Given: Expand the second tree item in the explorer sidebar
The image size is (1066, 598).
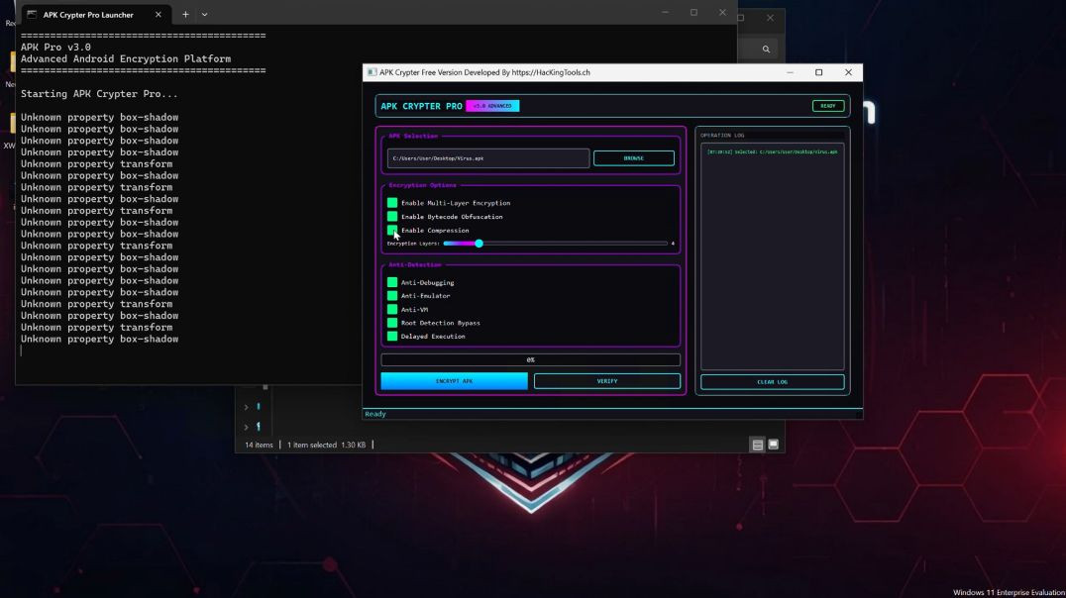Looking at the screenshot, I should (246, 427).
